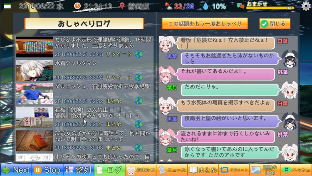Viewport: 312px width, 176px height.
Task: Click the weather icon beside temperature 33/26
Action: 168,6
